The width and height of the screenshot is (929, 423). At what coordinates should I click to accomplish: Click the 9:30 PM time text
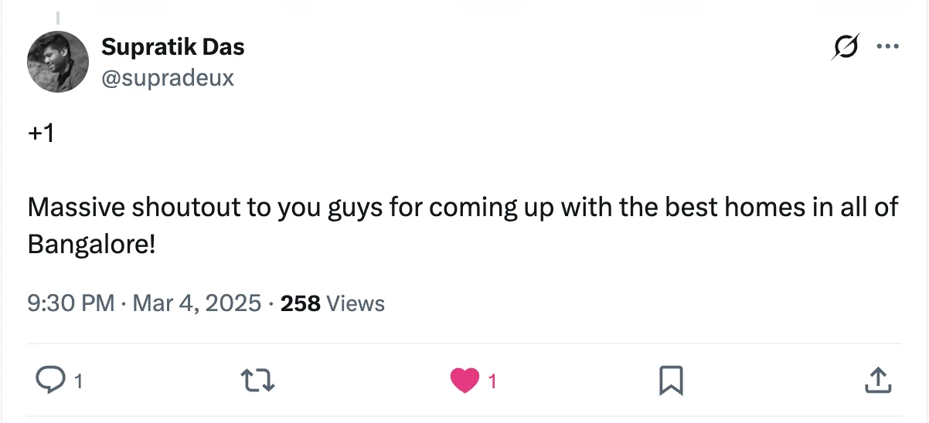[70, 303]
